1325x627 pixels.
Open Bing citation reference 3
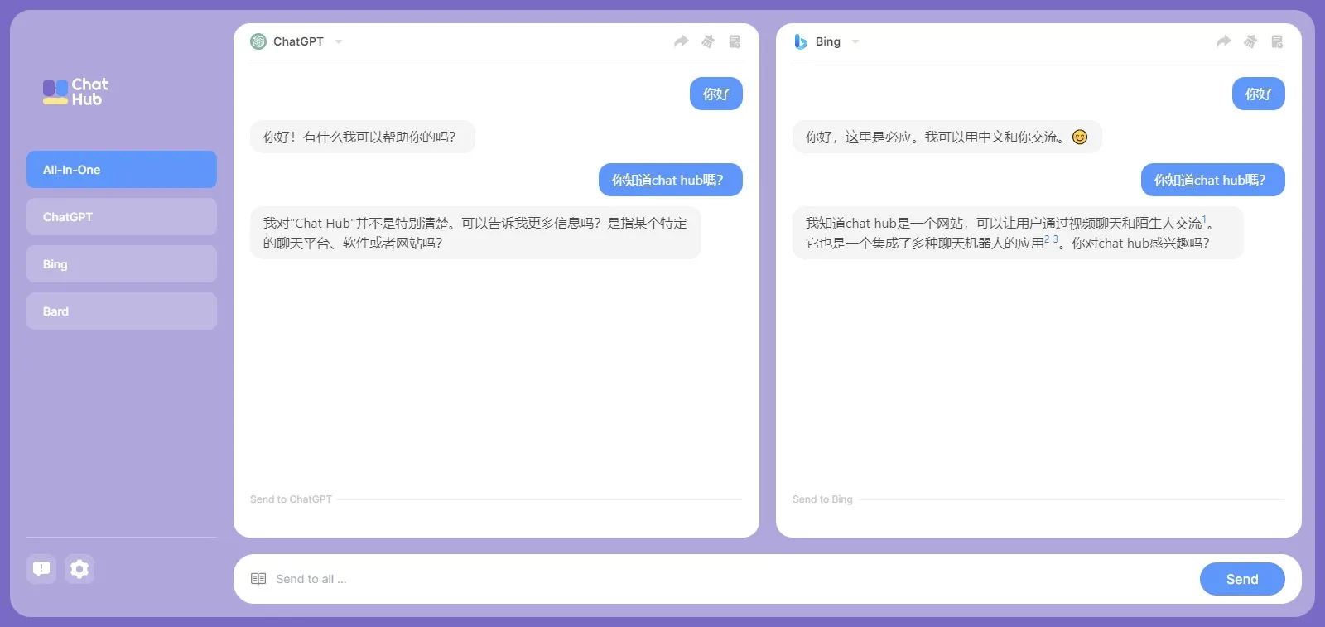click(x=1055, y=239)
